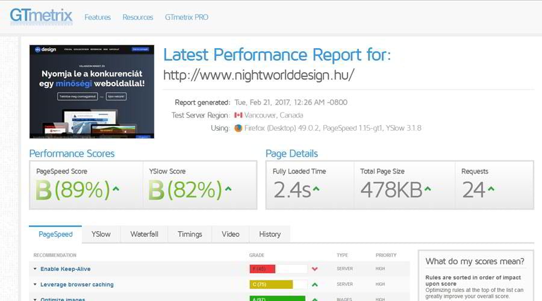
Task: Click the Firefox browser icon
Action: click(x=238, y=128)
